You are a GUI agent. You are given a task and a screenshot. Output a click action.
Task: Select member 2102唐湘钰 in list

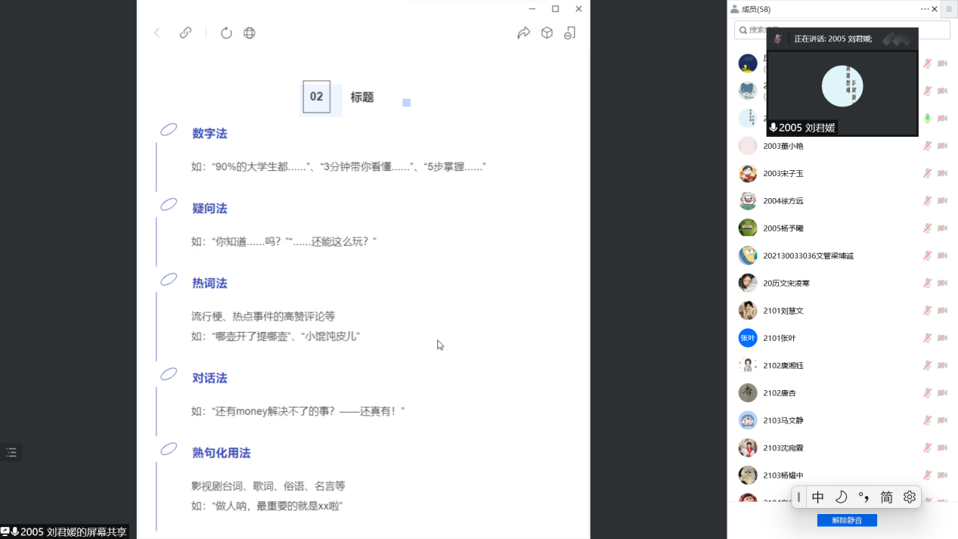coord(783,365)
